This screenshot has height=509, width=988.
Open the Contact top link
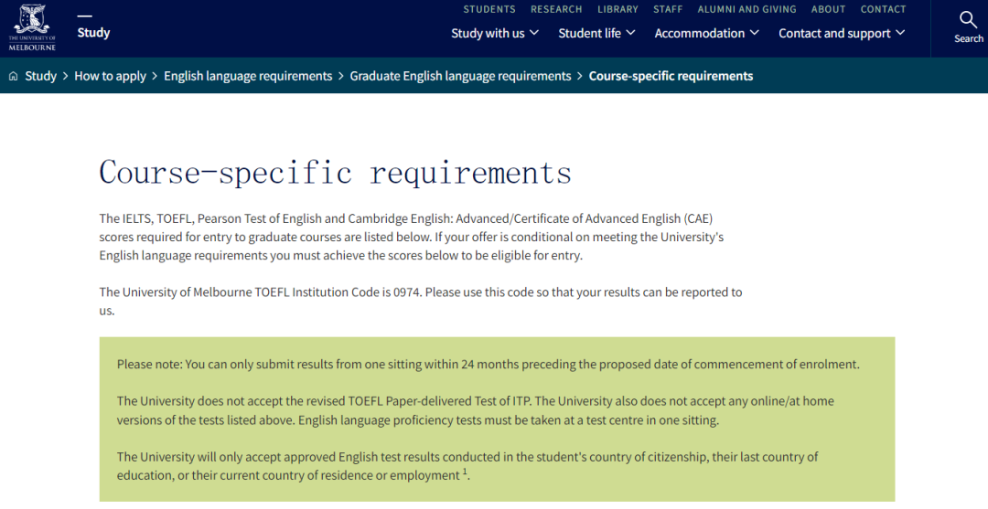tap(883, 9)
